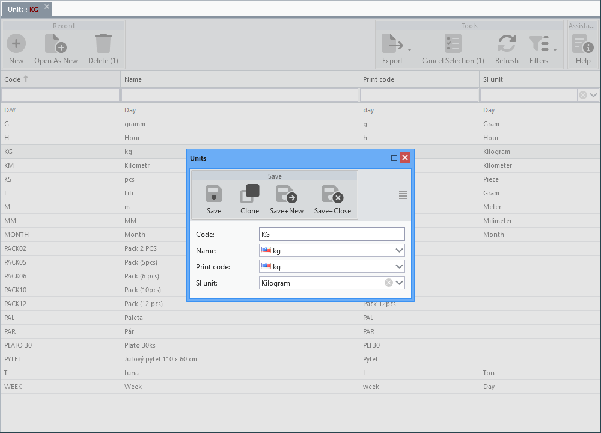Click the Save icon in Units dialog
The height and width of the screenshot is (433, 601).
pyautogui.click(x=214, y=194)
